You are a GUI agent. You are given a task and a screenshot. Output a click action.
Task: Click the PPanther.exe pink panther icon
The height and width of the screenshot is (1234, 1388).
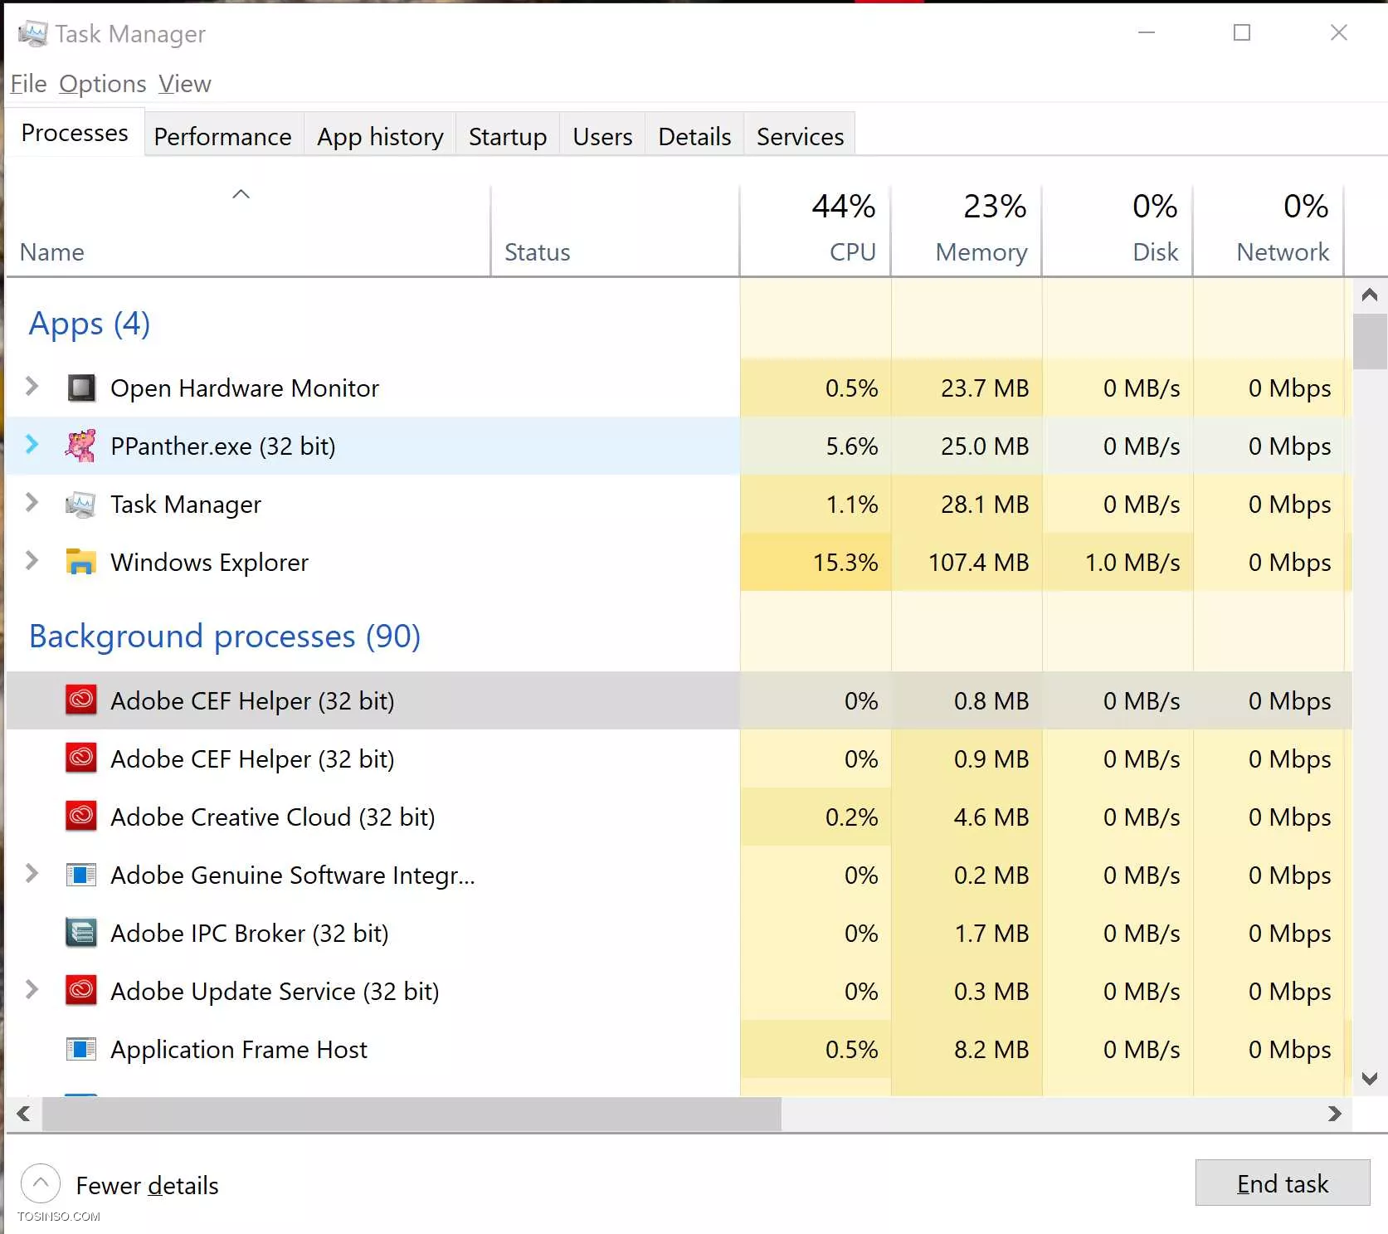[81, 446]
